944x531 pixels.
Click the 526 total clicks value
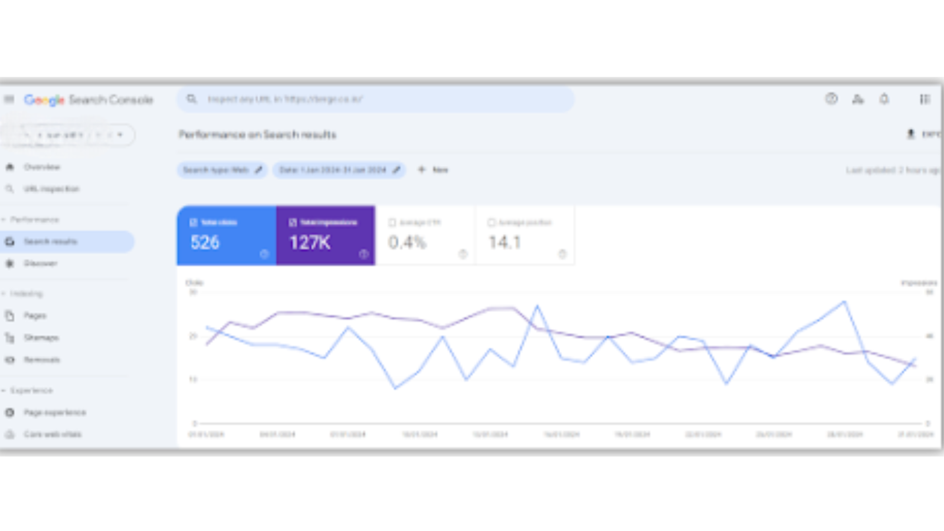(205, 242)
